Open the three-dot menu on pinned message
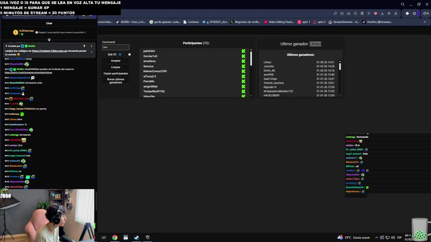Image resolution: width=431 pixels, height=242 pixels. coord(91,46)
